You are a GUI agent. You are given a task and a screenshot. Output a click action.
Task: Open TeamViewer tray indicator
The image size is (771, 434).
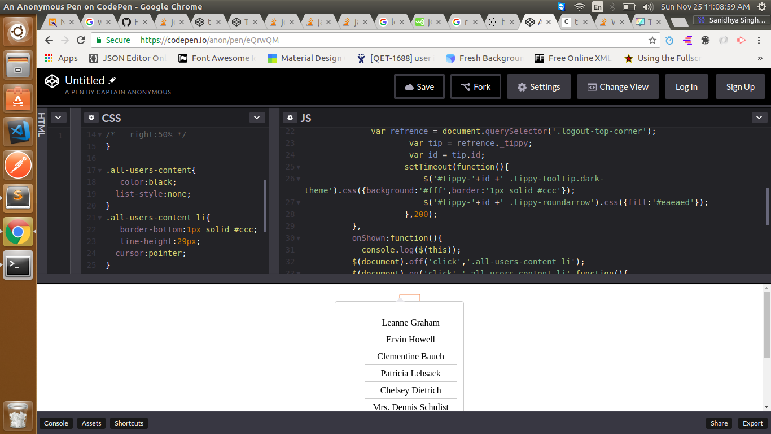point(561,7)
